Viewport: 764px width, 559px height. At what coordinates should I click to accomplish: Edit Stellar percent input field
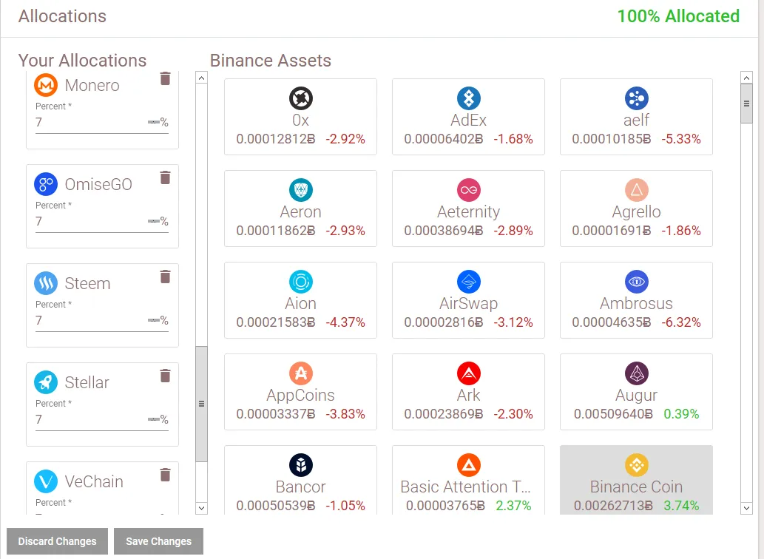point(102,419)
